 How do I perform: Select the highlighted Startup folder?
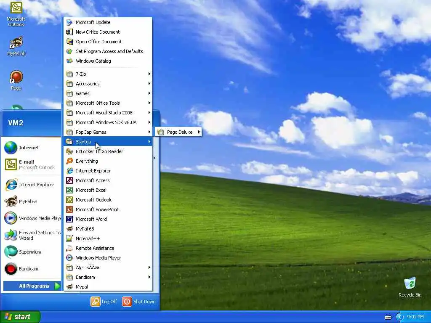click(108, 142)
